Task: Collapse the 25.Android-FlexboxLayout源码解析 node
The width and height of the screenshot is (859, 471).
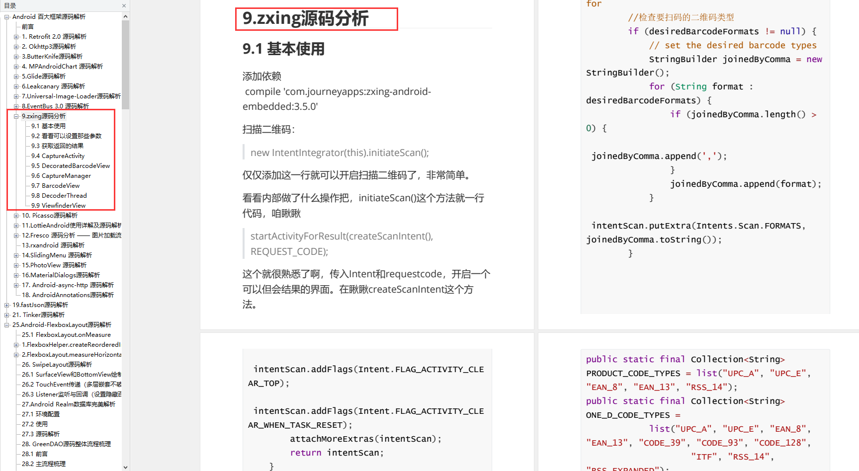Action: [x=7, y=325]
